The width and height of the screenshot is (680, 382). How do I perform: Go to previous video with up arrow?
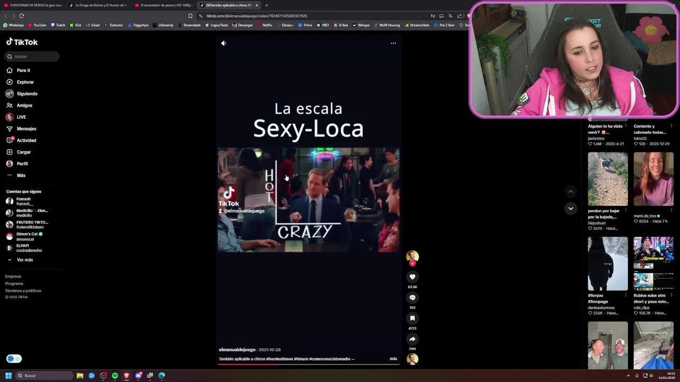click(x=571, y=192)
